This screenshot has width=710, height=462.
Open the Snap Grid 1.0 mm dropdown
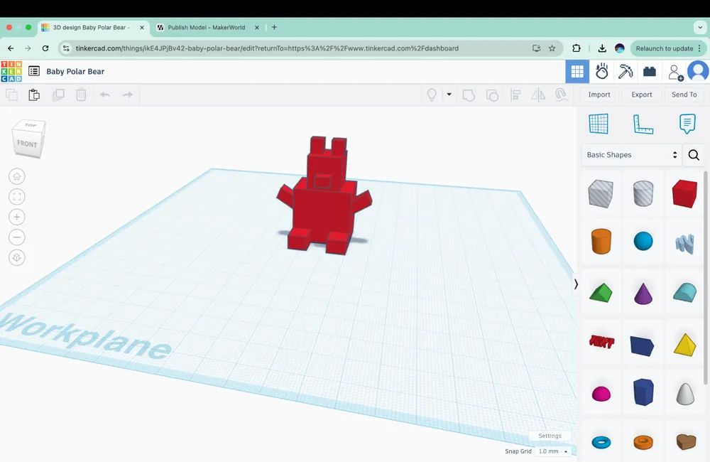tap(553, 451)
